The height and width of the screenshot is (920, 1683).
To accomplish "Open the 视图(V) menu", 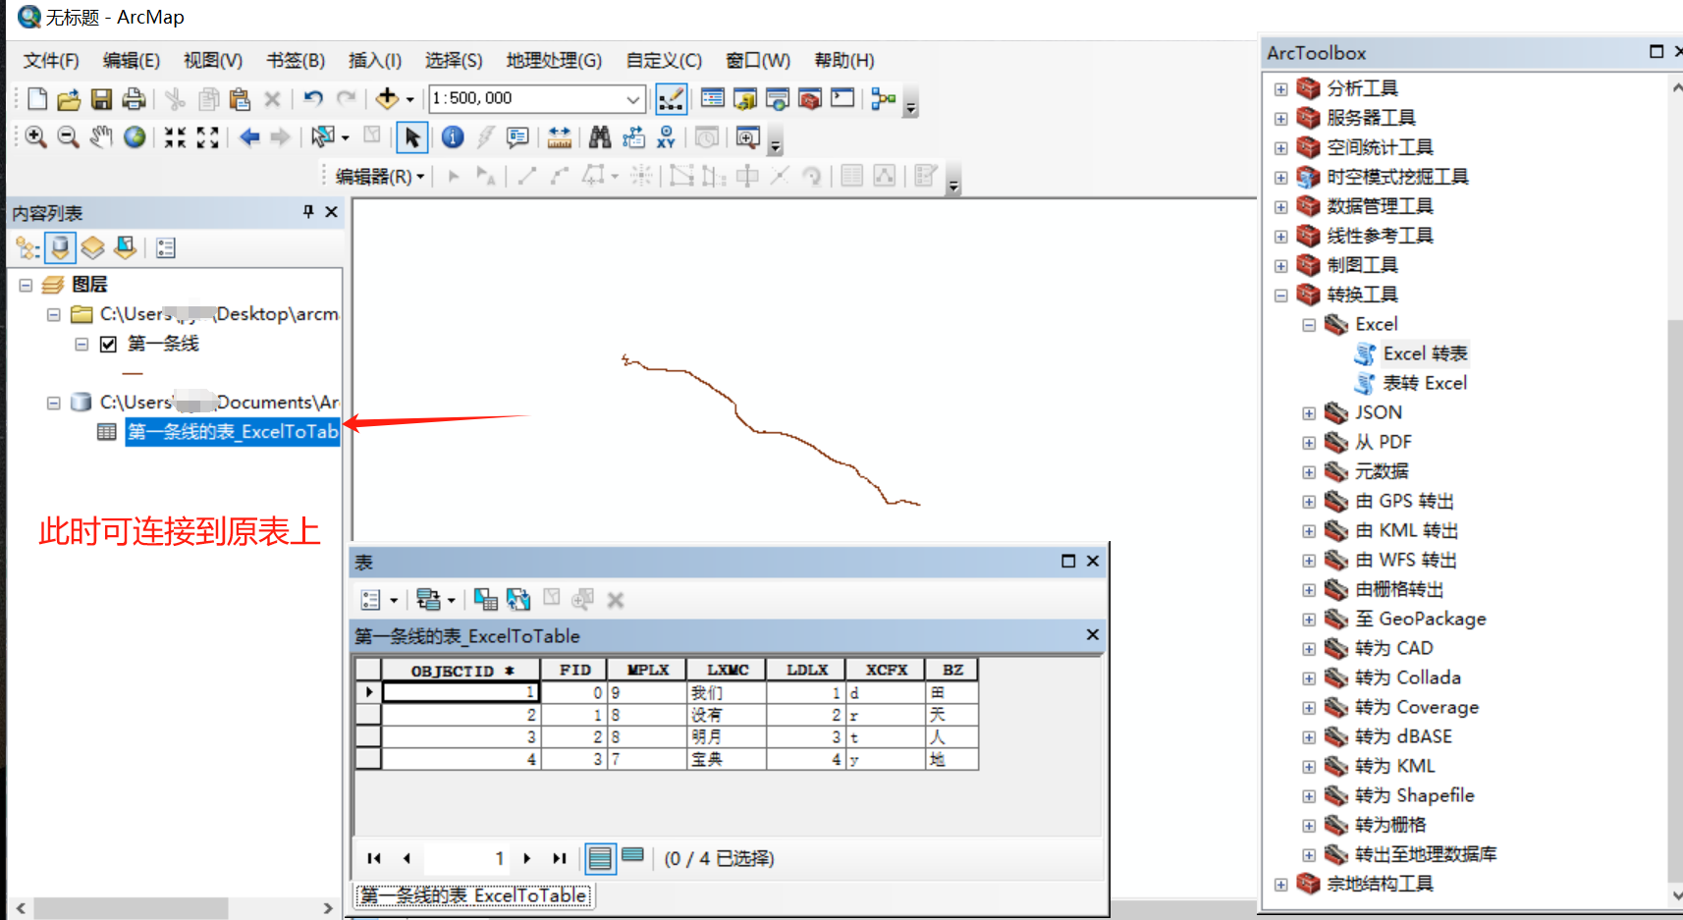I will (x=213, y=61).
